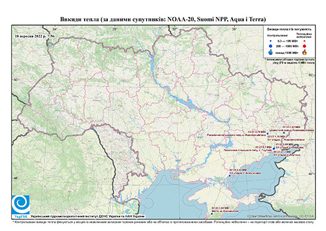Image resolution: width=326 pixels, height=231 pixels.
Task: Click the date label 18 вересня 2022
Action: coord(34,36)
